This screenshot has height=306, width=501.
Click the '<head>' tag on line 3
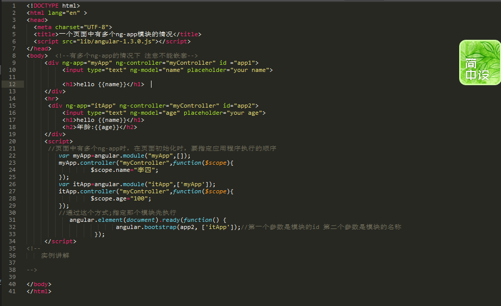click(x=37, y=20)
